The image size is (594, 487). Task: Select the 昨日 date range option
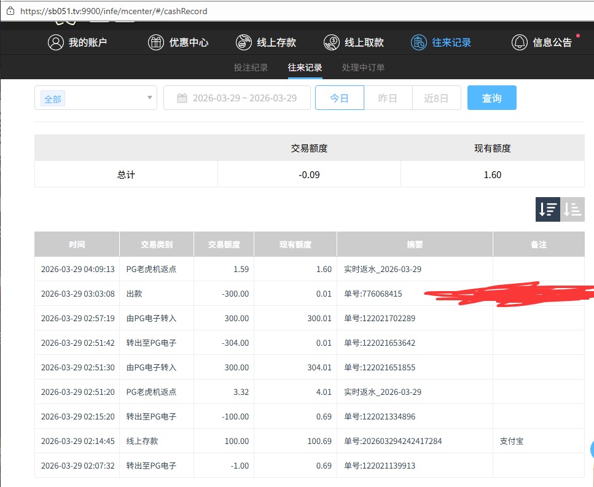(x=388, y=98)
